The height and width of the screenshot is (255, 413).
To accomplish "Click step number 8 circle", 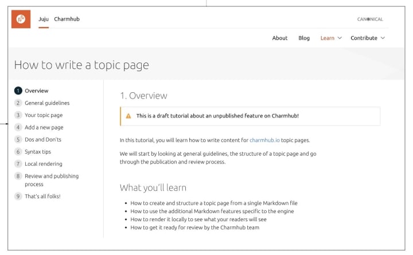I will 18,176.
